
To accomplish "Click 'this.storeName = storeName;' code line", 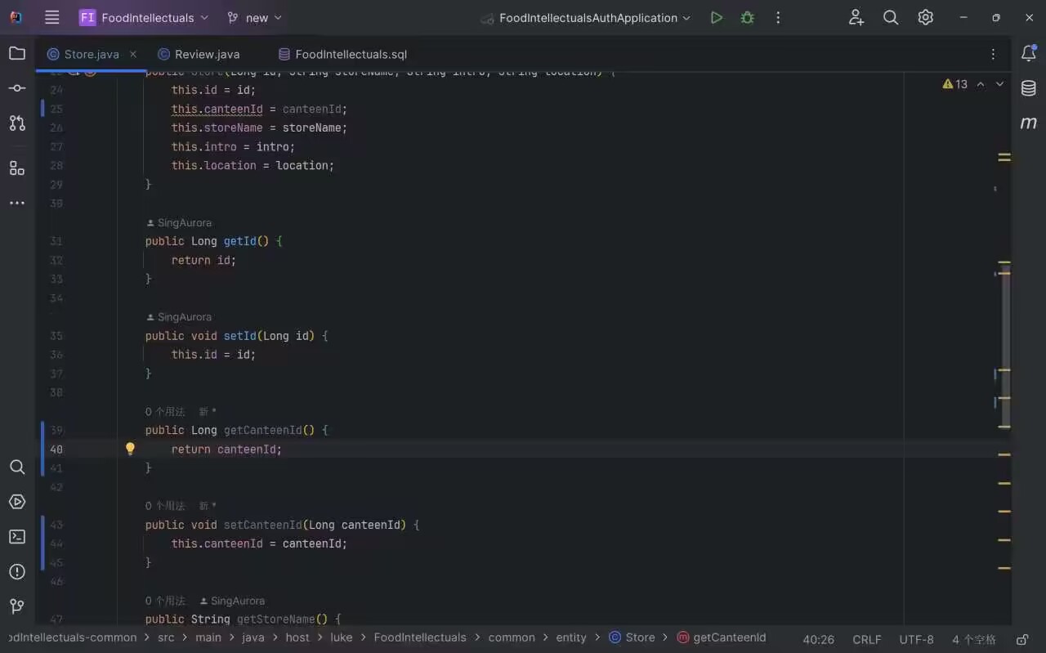I will 259,127.
